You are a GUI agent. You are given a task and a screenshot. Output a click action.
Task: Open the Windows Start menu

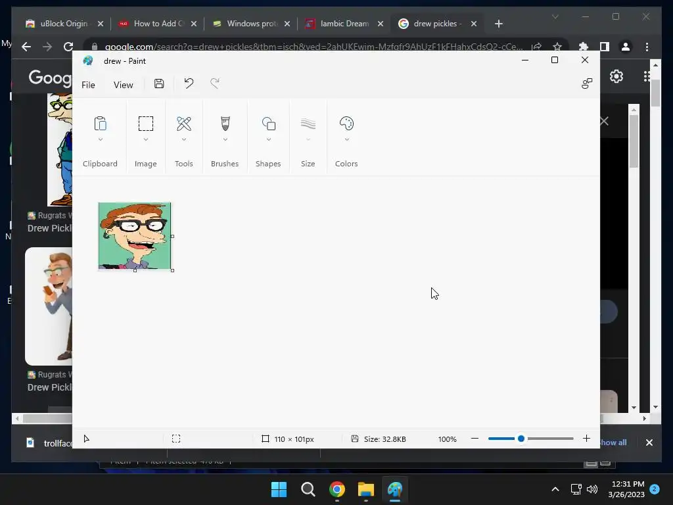(x=279, y=489)
